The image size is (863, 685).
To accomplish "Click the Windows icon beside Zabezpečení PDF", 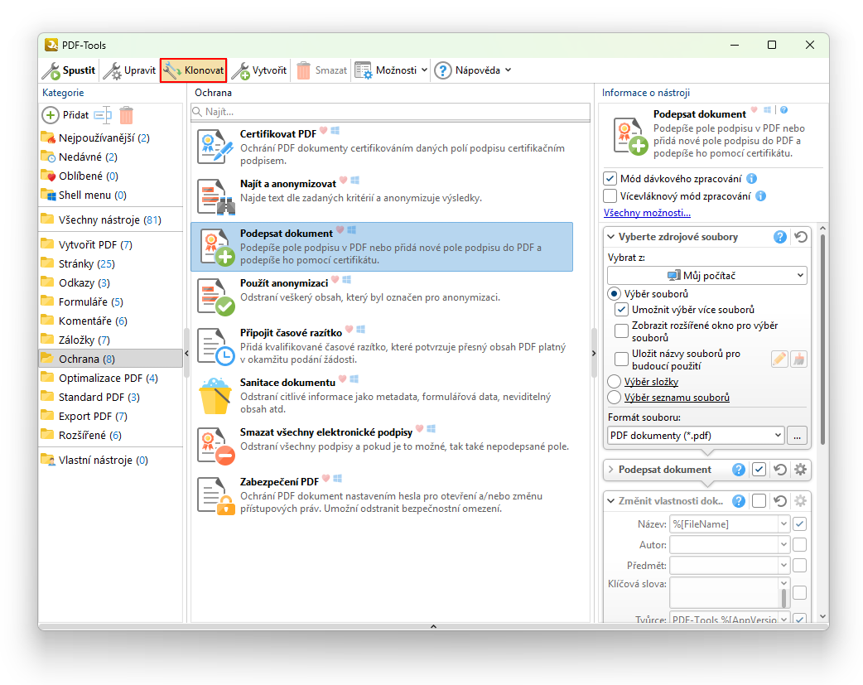I will 337,479.
